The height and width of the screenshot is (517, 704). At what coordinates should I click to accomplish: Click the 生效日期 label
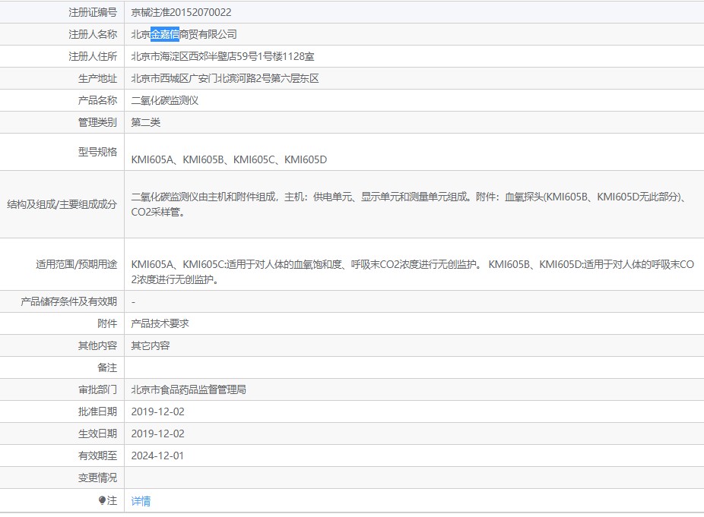coord(97,433)
